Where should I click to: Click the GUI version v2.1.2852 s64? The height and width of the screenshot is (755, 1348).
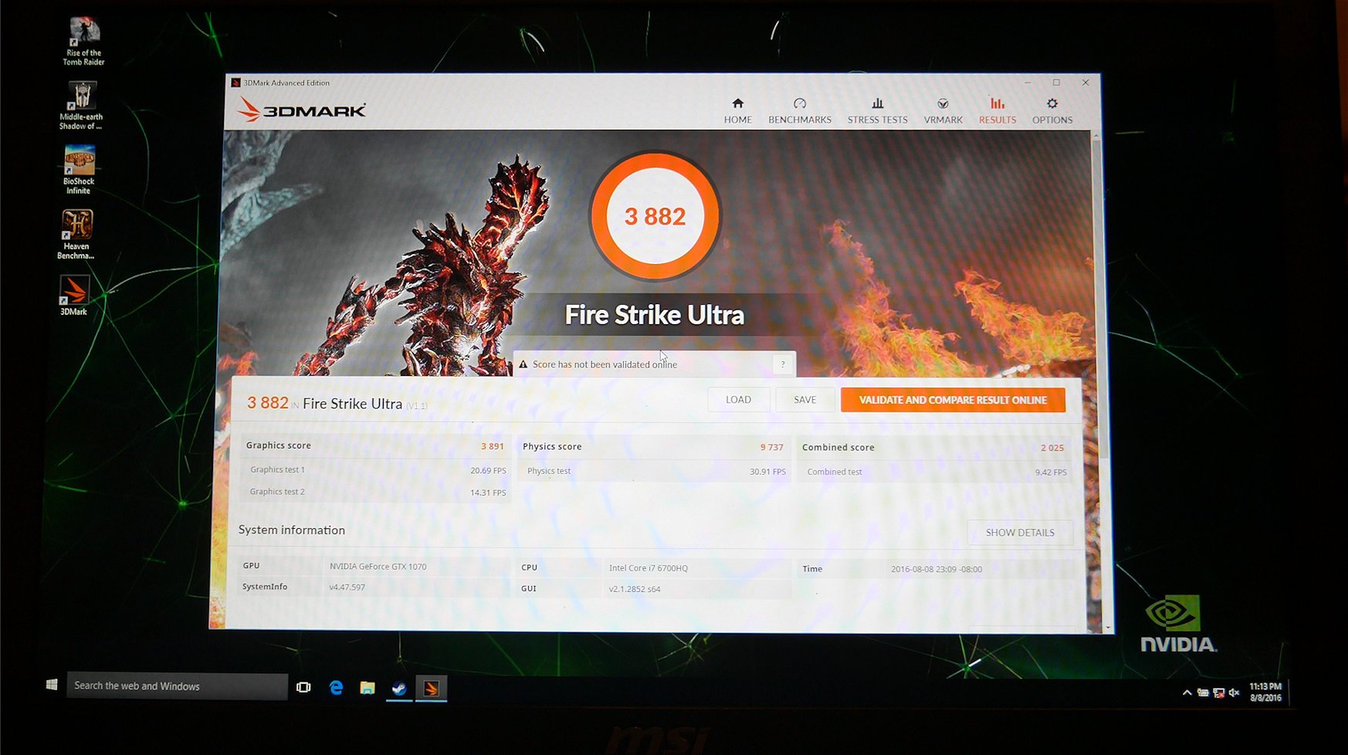[634, 589]
